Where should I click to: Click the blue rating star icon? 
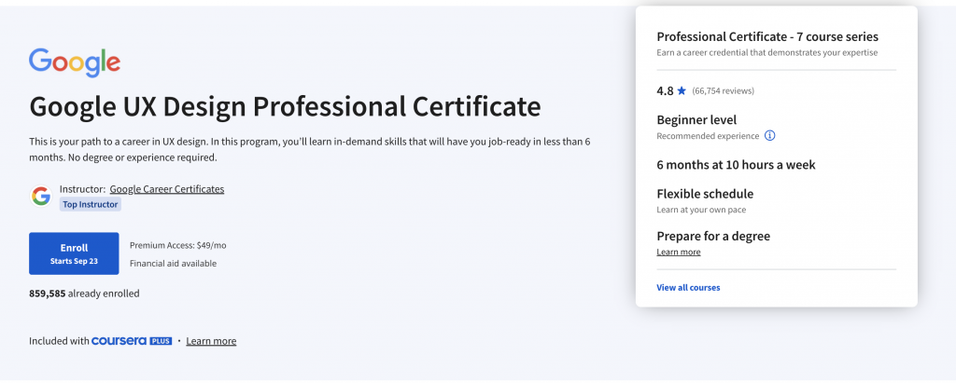[682, 90]
